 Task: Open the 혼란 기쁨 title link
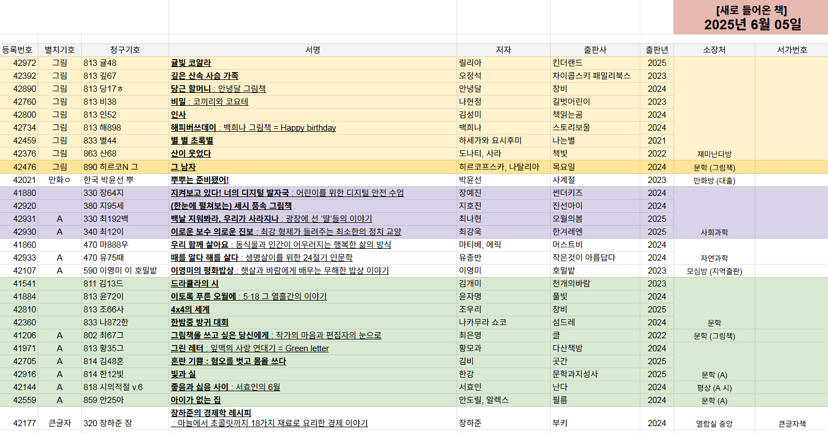pyautogui.click(x=228, y=361)
